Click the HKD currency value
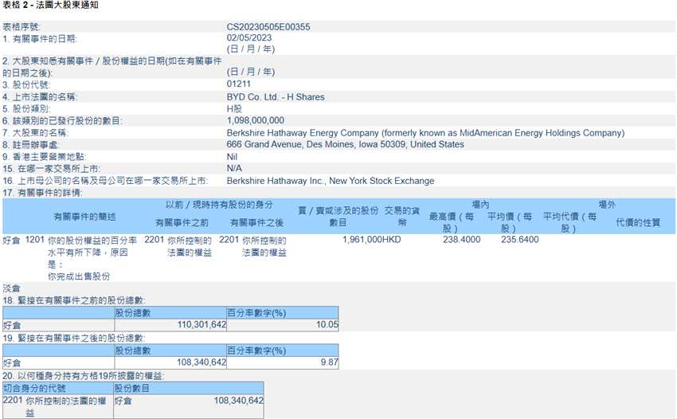 [x=391, y=240]
